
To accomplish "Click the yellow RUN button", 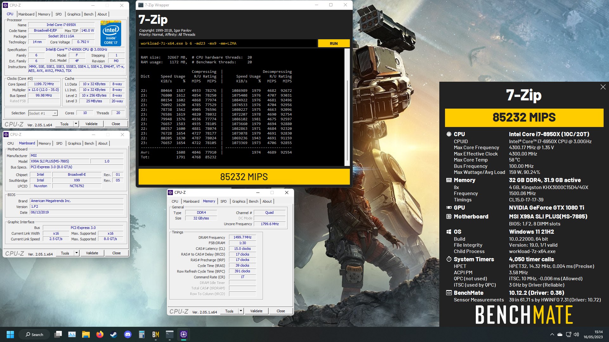I will (x=334, y=43).
